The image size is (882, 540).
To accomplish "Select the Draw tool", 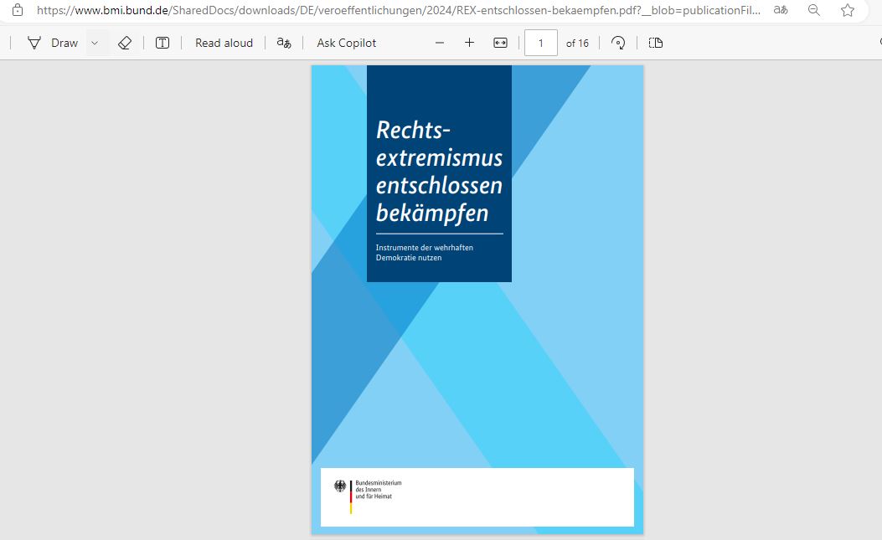I will tap(53, 43).
